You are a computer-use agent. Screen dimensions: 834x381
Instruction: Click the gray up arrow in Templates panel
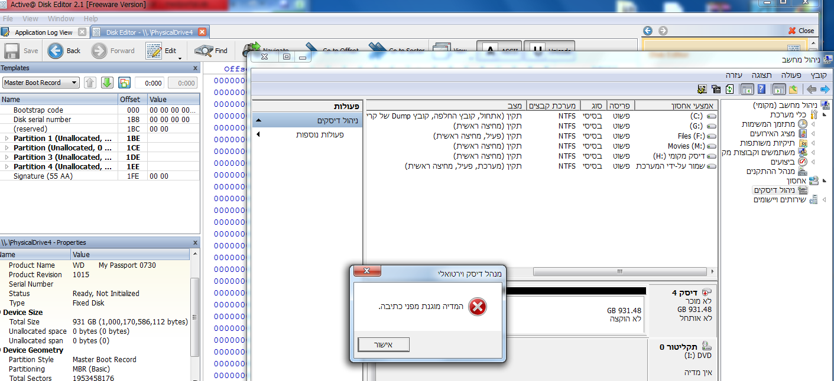point(90,83)
